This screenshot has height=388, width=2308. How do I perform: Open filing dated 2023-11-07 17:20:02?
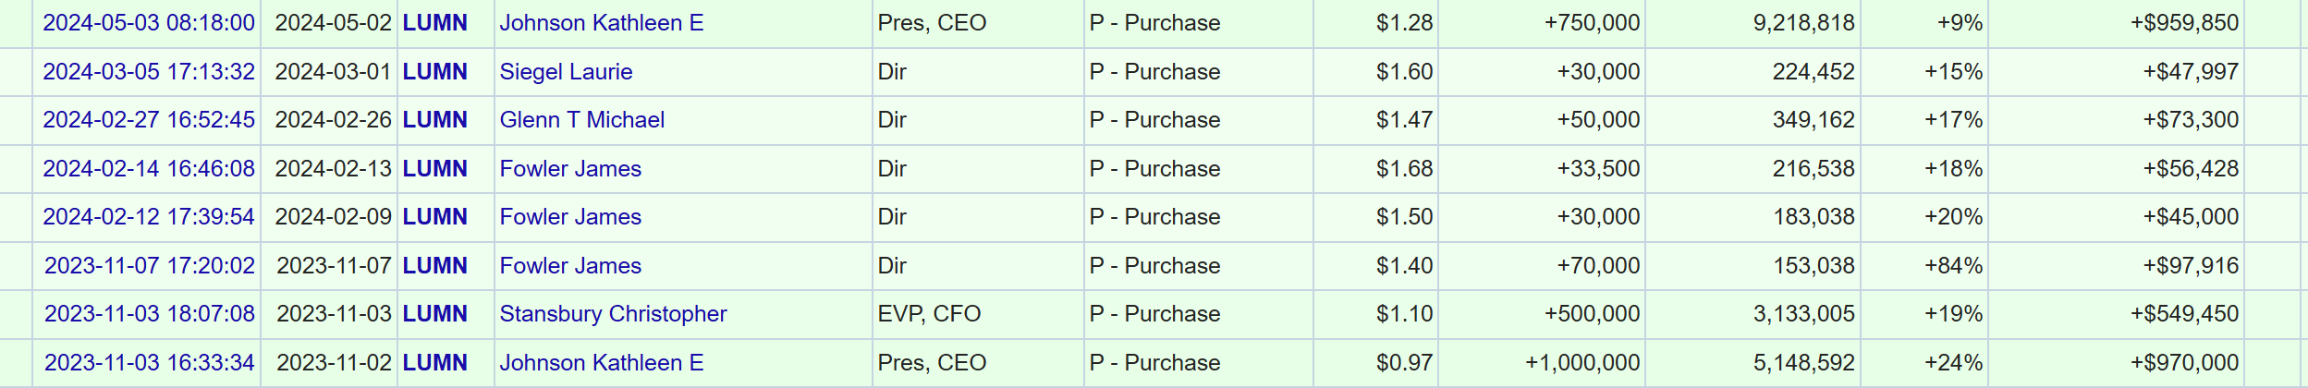coord(150,266)
